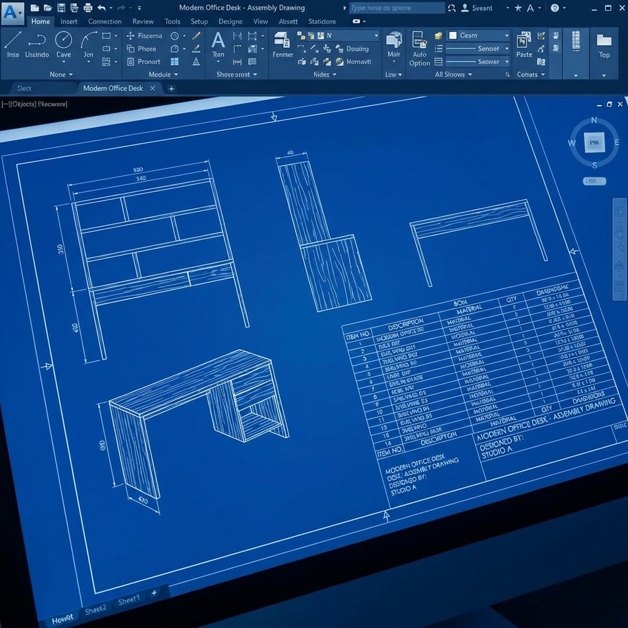Click the Print icon in quick access toolbar
The width and height of the screenshot is (628, 628).
coord(88,8)
